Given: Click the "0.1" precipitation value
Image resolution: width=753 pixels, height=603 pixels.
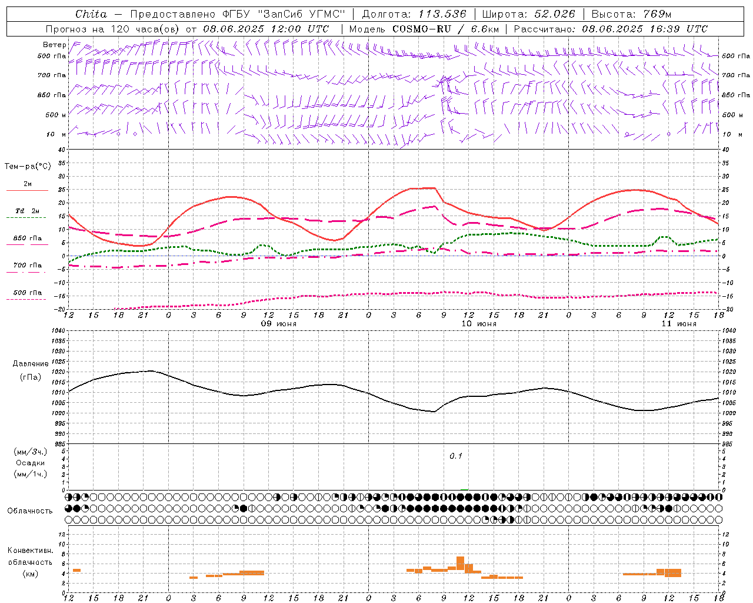Looking at the screenshot, I should pos(456,456).
